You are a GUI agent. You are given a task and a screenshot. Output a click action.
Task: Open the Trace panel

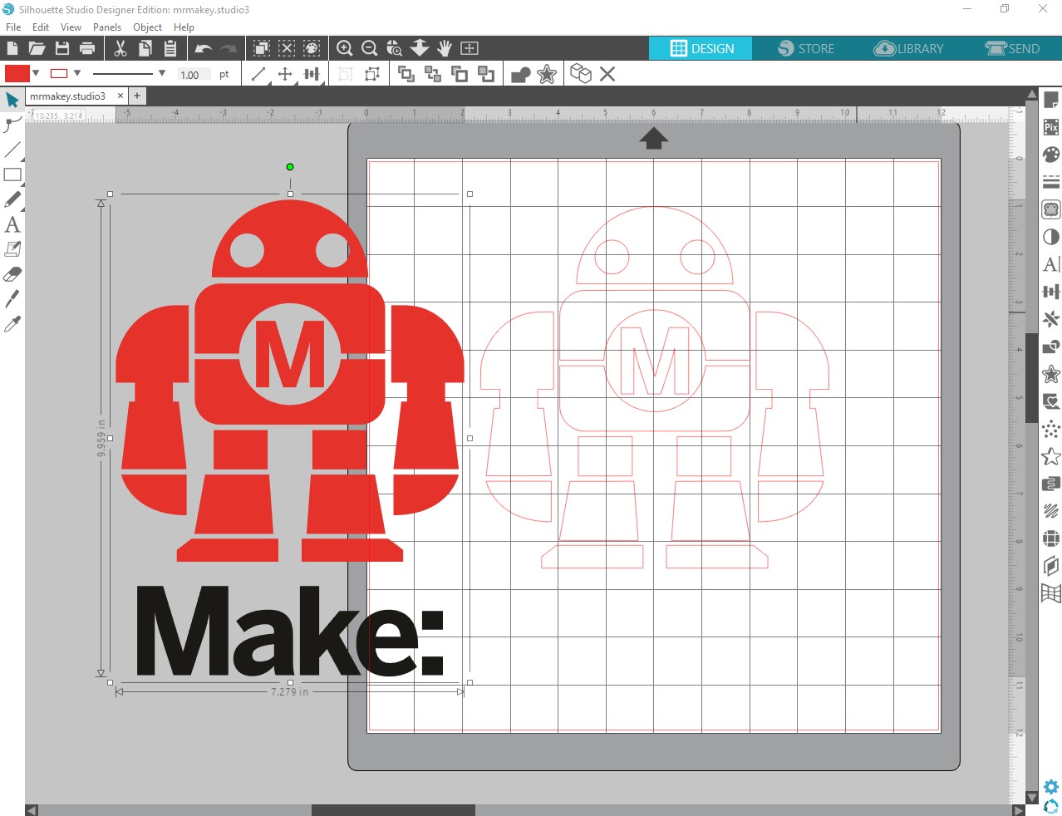click(1051, 209)
